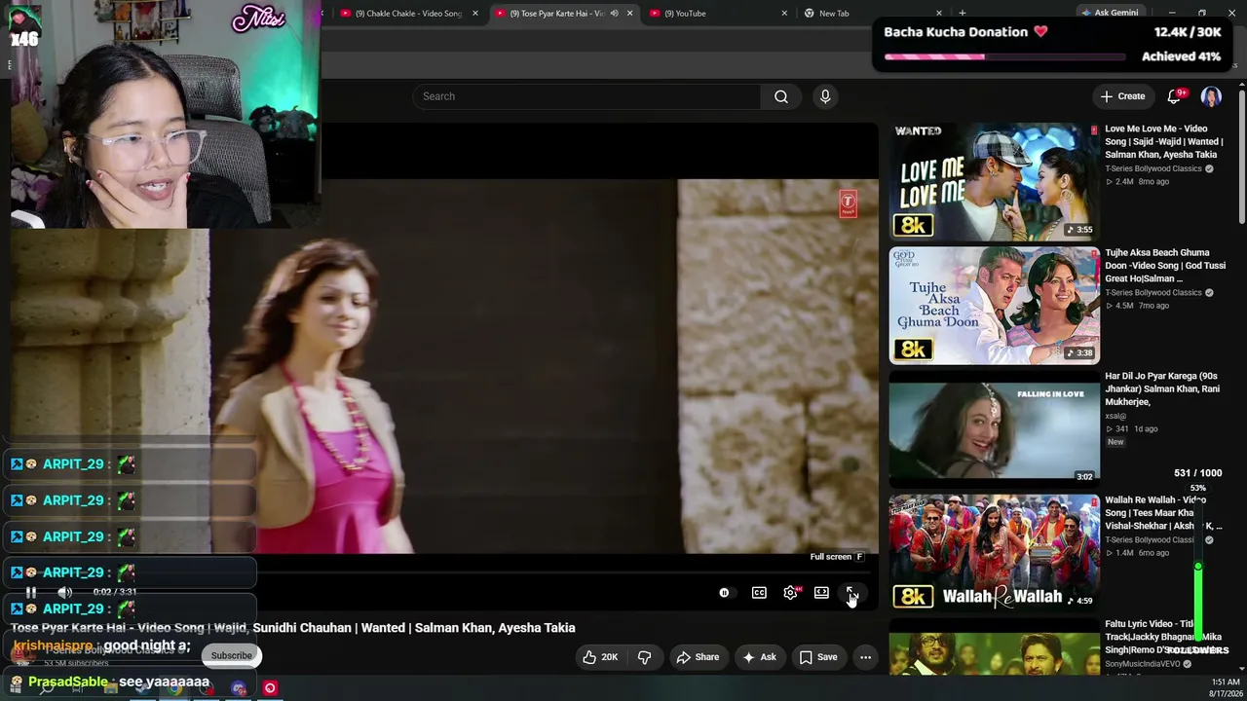This screenshot has height=701, width=1247.
Task: Subscribe to the T-Series channel
Action: (x=232, y=655)
